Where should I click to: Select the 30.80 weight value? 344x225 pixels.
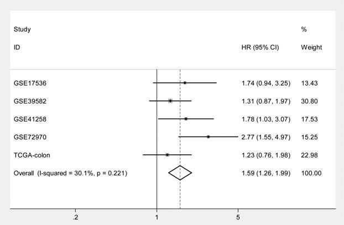(310, 101)
